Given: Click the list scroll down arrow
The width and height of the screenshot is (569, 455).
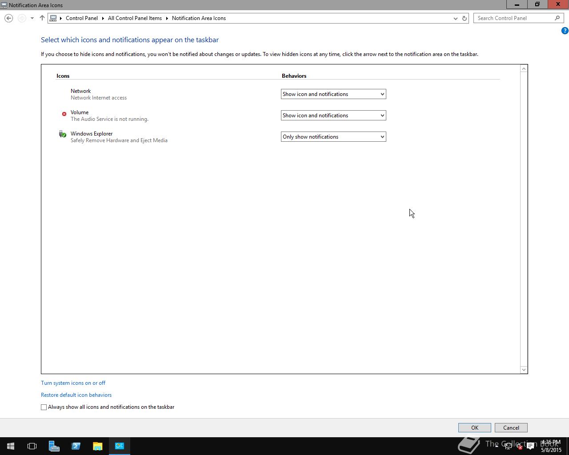Looking at the screenshot, I should pos(524,370).
